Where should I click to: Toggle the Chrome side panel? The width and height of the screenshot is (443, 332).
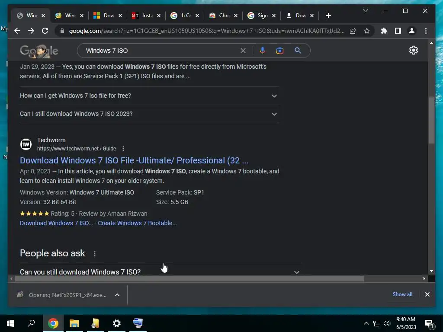pos(398,31)
